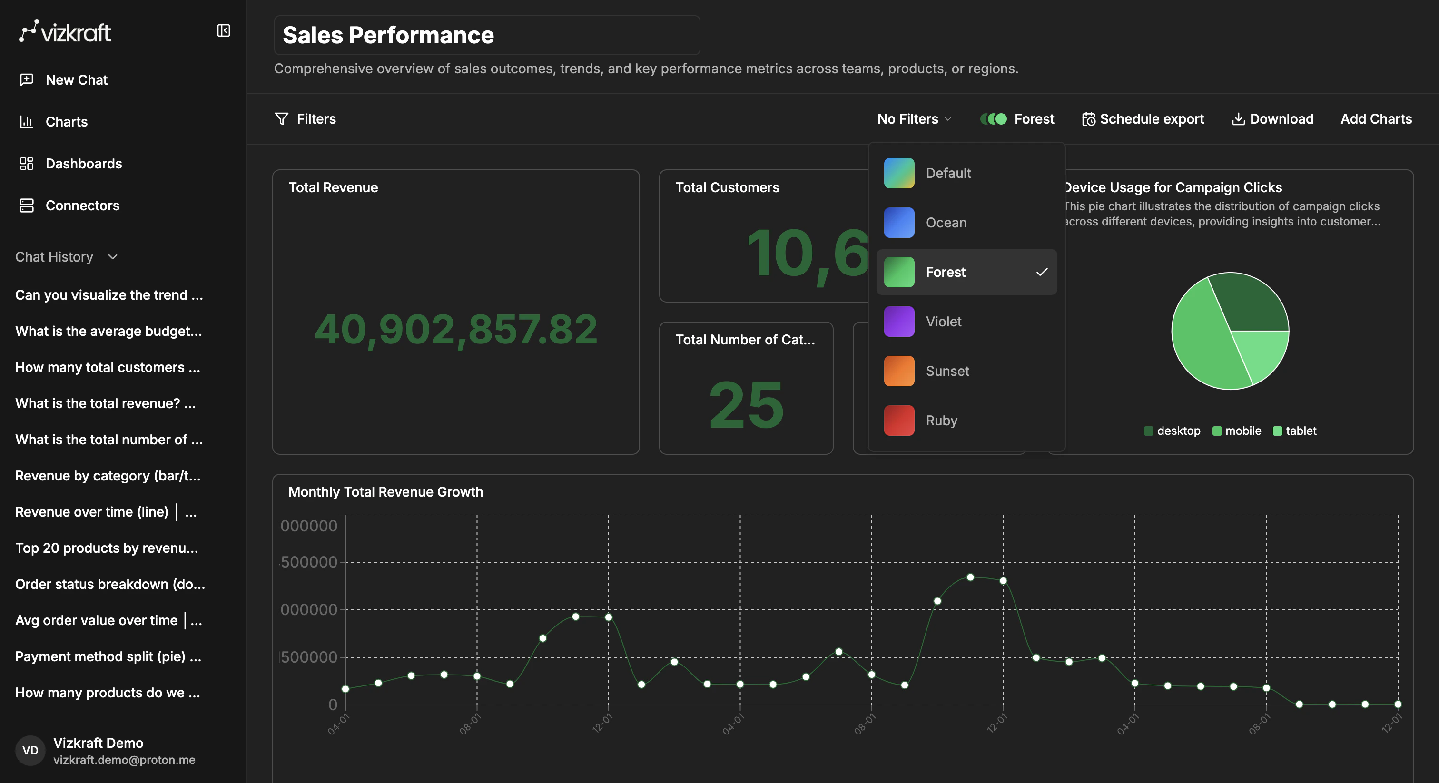Open the Connectors section

(82, 206)
